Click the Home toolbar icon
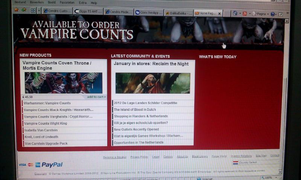The width and height of the screenshot is (301, 180). (235, 13)
